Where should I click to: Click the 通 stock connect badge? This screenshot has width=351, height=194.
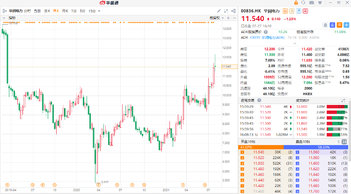coord(299,11)
